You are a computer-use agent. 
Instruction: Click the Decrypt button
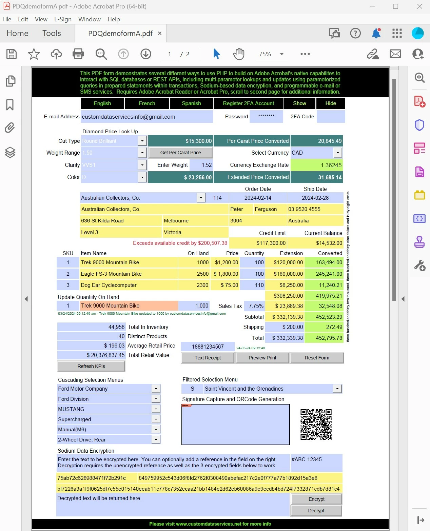(x=316, y=511)
